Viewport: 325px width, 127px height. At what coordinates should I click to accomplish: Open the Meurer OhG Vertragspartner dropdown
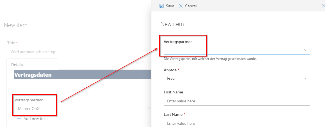click(79, 109)
